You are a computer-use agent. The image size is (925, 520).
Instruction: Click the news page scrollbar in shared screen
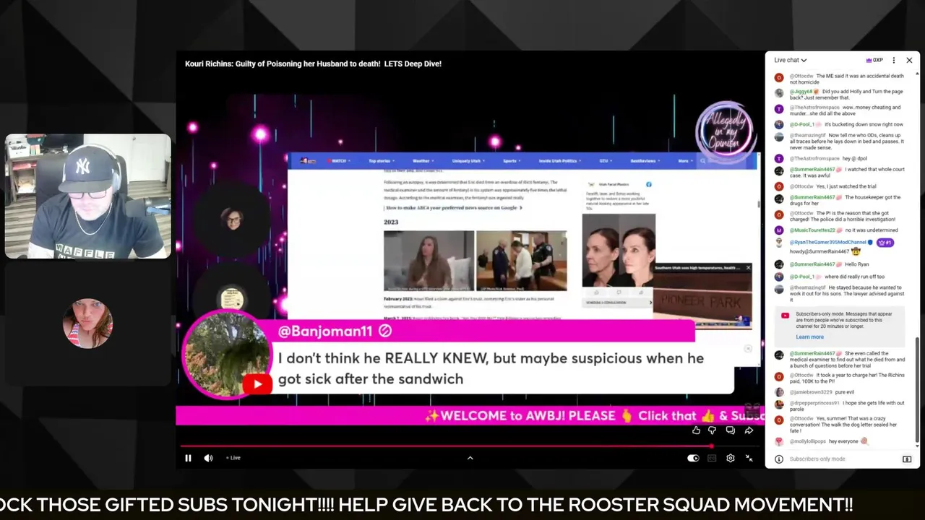click(758, 204)
